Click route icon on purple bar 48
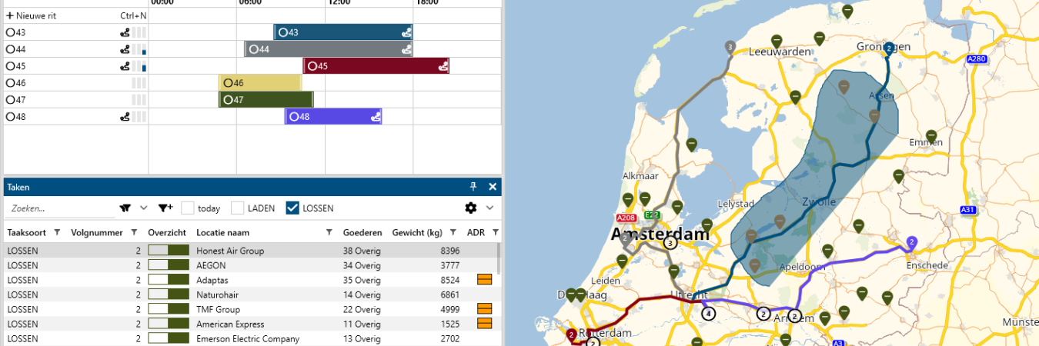Screen dimensions: 1039x346 click(376, 117)
